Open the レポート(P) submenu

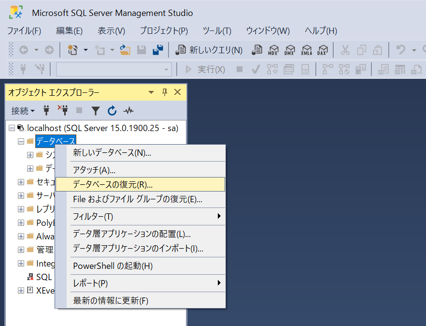[140, 283]
